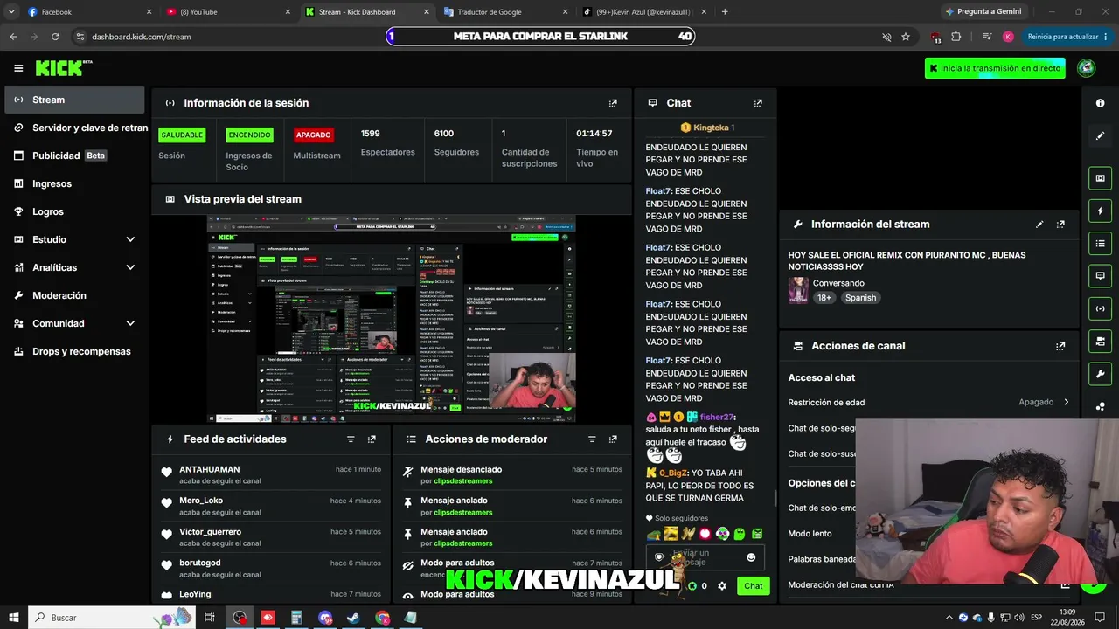1119x629 pixels.
Task: Click the green Chat send button
Action: click(754, 586)
